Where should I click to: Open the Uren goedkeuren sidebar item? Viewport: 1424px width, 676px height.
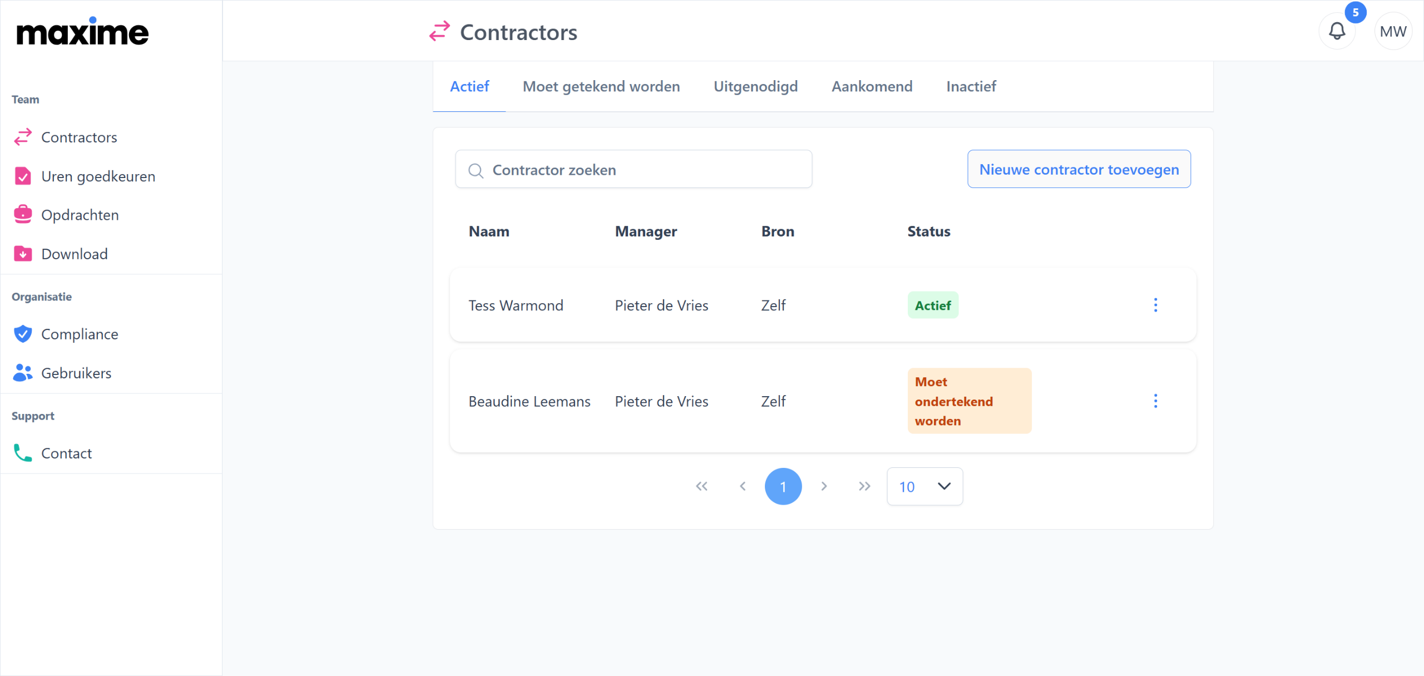pyautogui.click(x=98, y=176)
